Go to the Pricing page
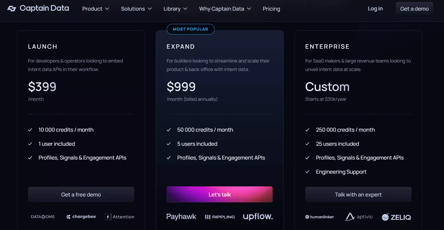This screenshot has width=444, height=230. coord(271,9)
